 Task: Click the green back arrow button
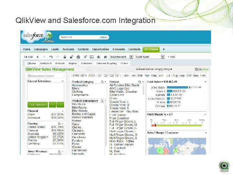(x=53, y=105)
